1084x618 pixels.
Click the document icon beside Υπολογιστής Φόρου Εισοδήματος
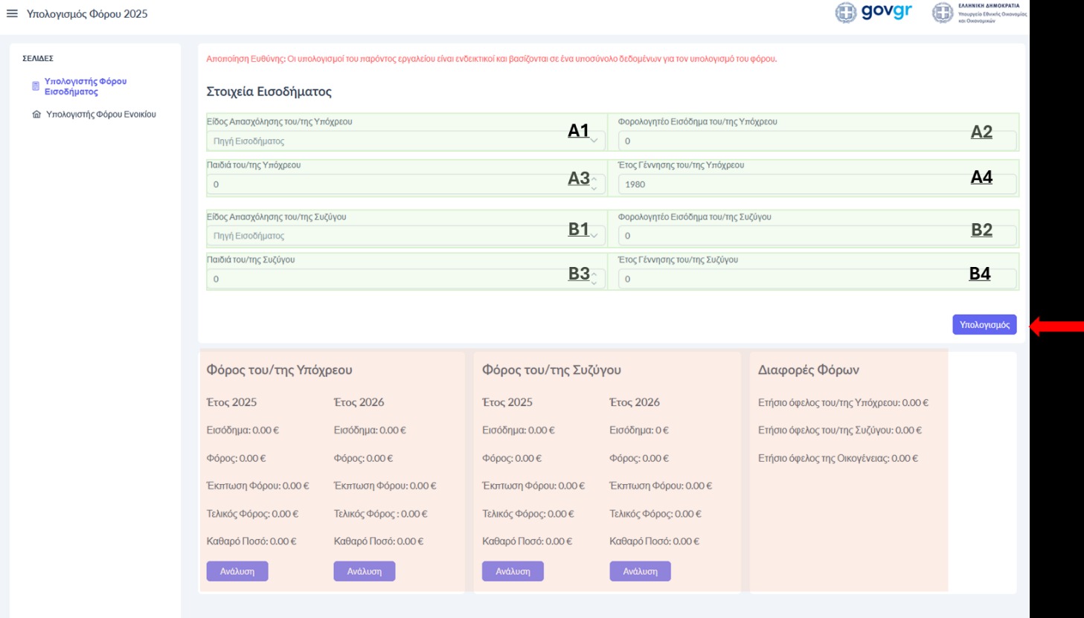35,86
